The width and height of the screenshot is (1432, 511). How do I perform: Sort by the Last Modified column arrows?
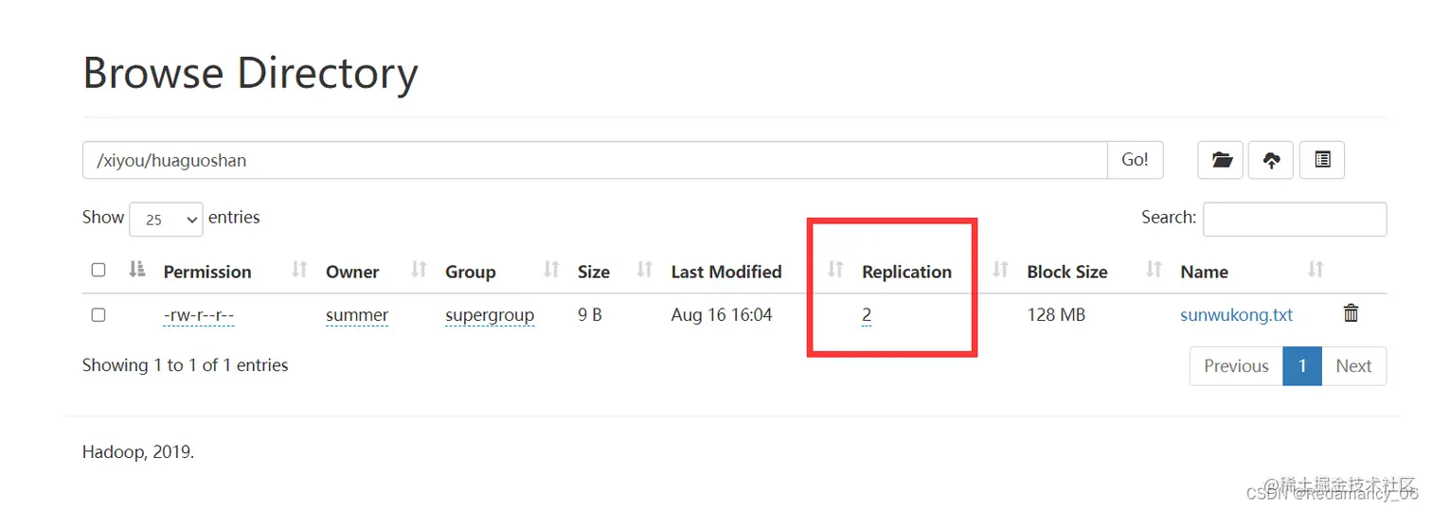point(834,271)
